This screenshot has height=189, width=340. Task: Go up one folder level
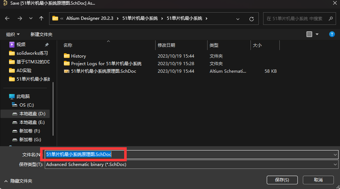42,18
